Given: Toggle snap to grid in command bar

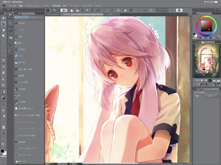Looking at the screenshot, I should pyautogui.click(x=171, y=10).
